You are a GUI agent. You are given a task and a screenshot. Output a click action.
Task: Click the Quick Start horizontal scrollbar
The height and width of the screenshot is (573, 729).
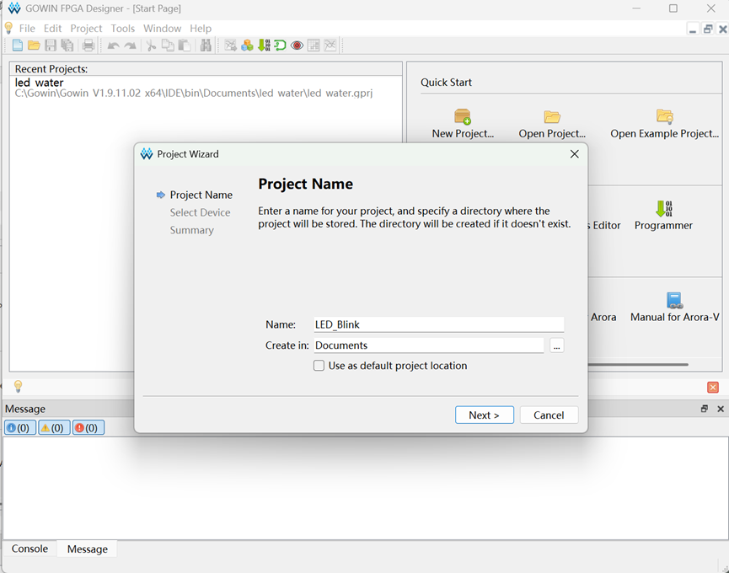tap(638, 364)
